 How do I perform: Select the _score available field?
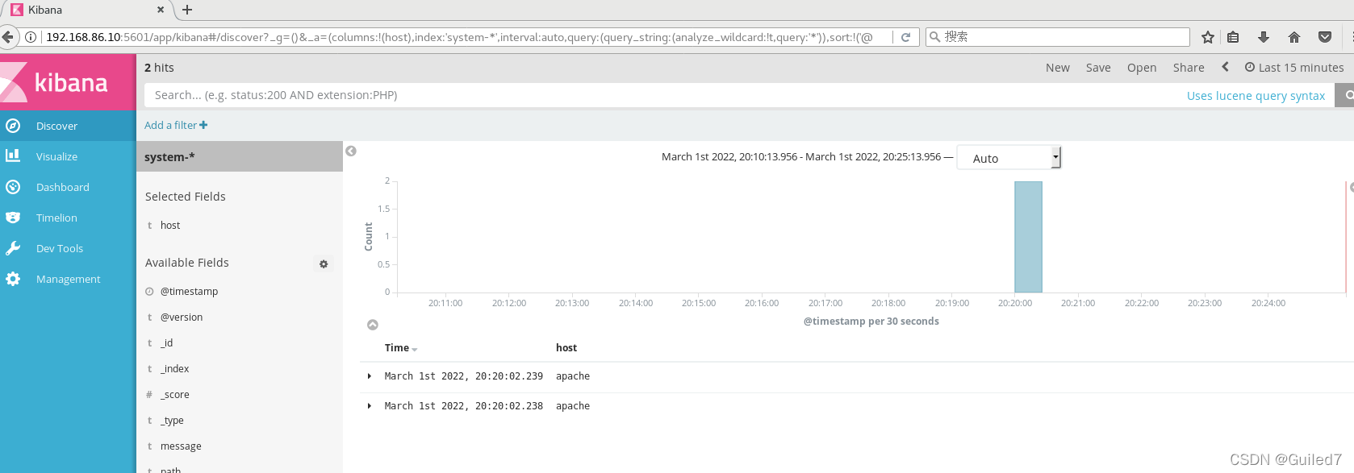pyautogui.click(x=174, y=395)
